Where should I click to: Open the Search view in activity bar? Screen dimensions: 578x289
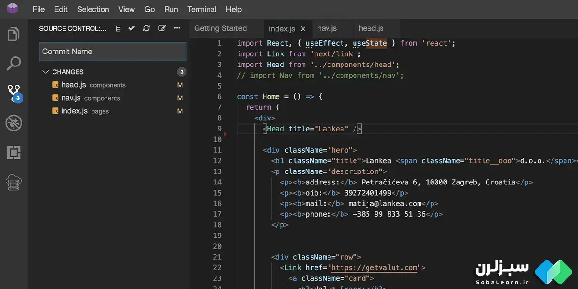tap(13, 63)
